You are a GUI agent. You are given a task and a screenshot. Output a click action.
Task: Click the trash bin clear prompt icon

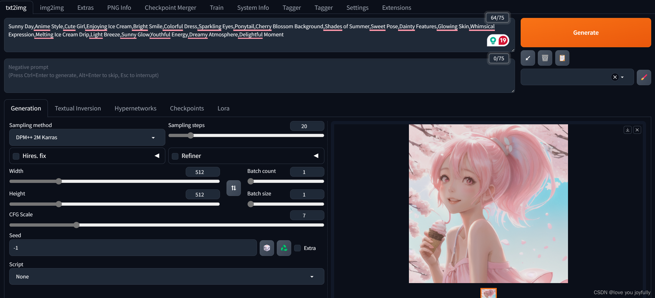545,58
